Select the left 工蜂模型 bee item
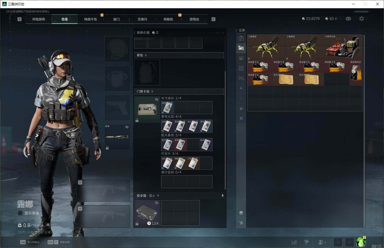Screen dimensions: 384x248 click(267, 47)
